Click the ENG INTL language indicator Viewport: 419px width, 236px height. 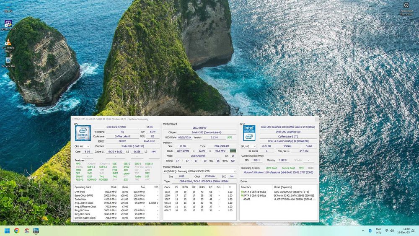(x=378, y=231)
